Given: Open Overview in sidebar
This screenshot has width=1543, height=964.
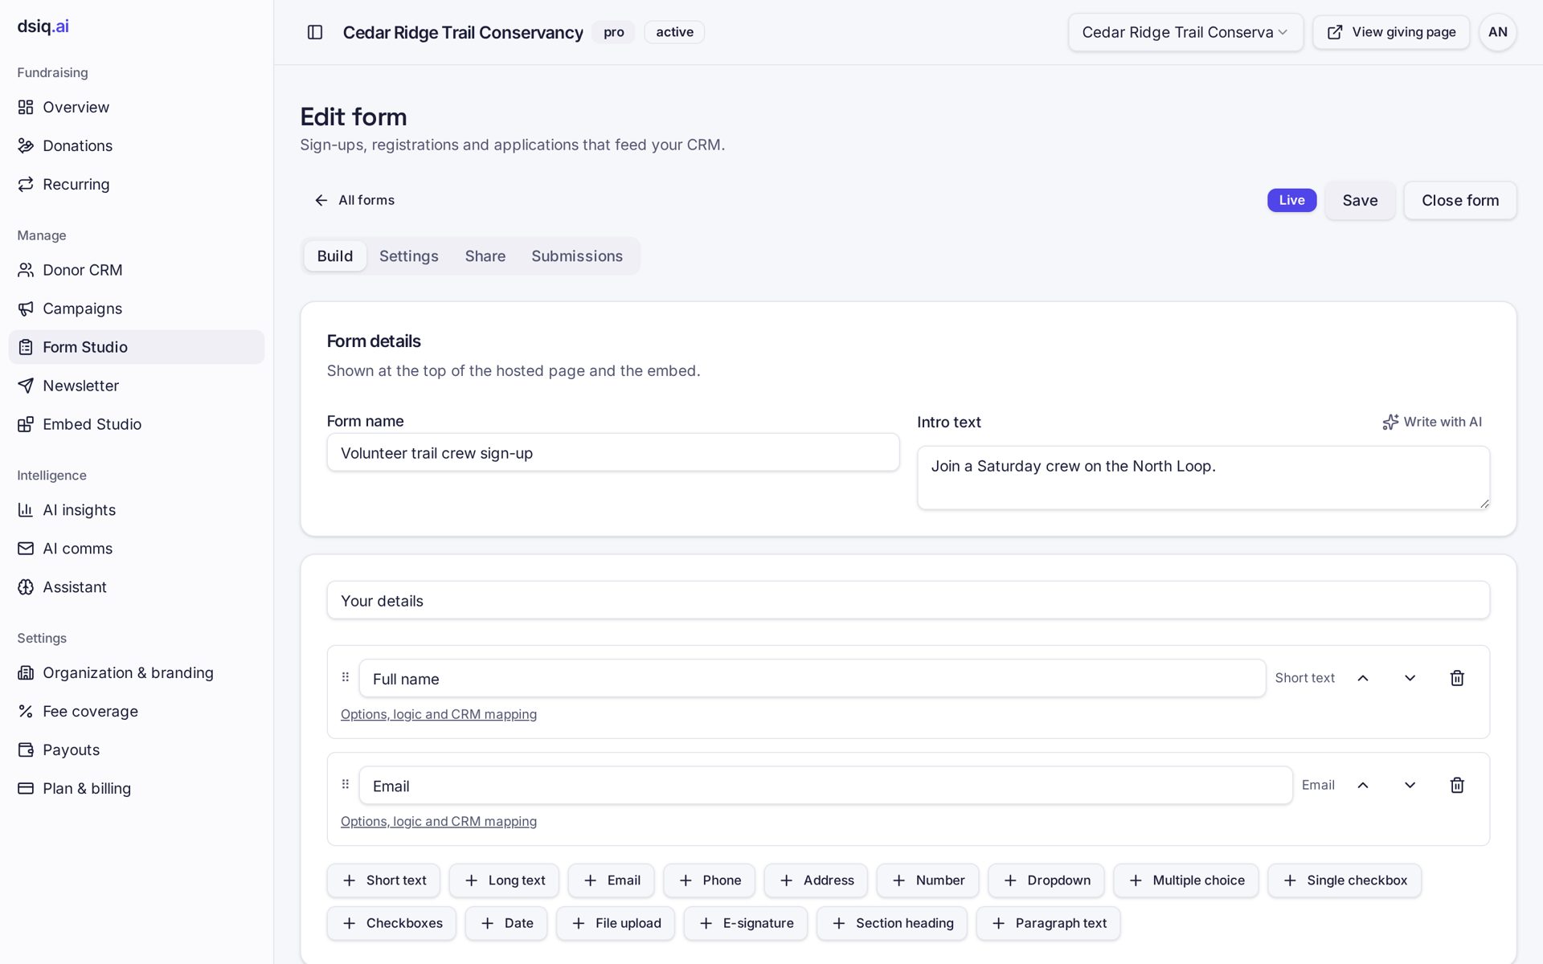Looking at the screenshot, I should 137,107.
